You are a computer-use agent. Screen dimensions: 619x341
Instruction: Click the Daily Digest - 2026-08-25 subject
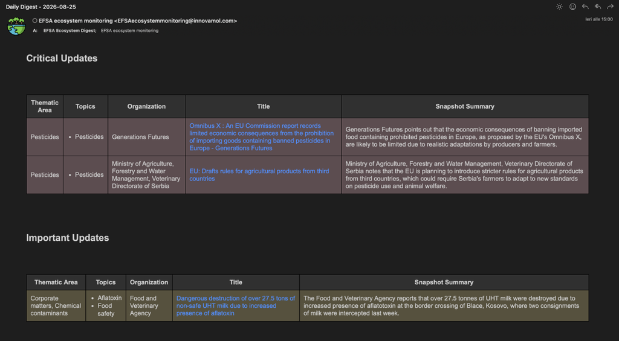(41, 7)
